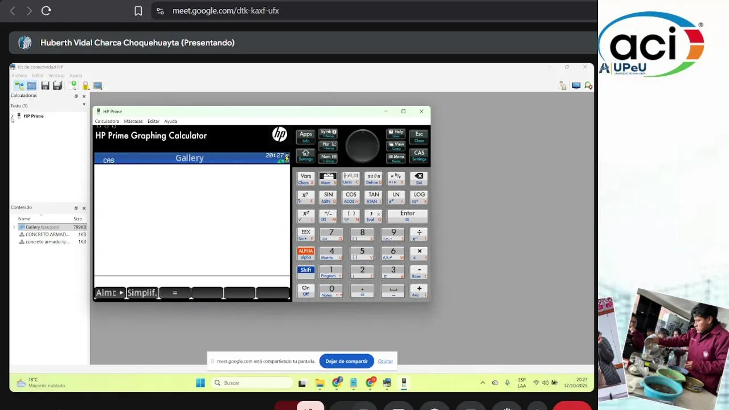Click the number 4 Matrix key

pos(331,253)
